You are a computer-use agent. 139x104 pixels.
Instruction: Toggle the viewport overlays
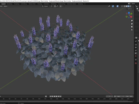coord(118,6)
